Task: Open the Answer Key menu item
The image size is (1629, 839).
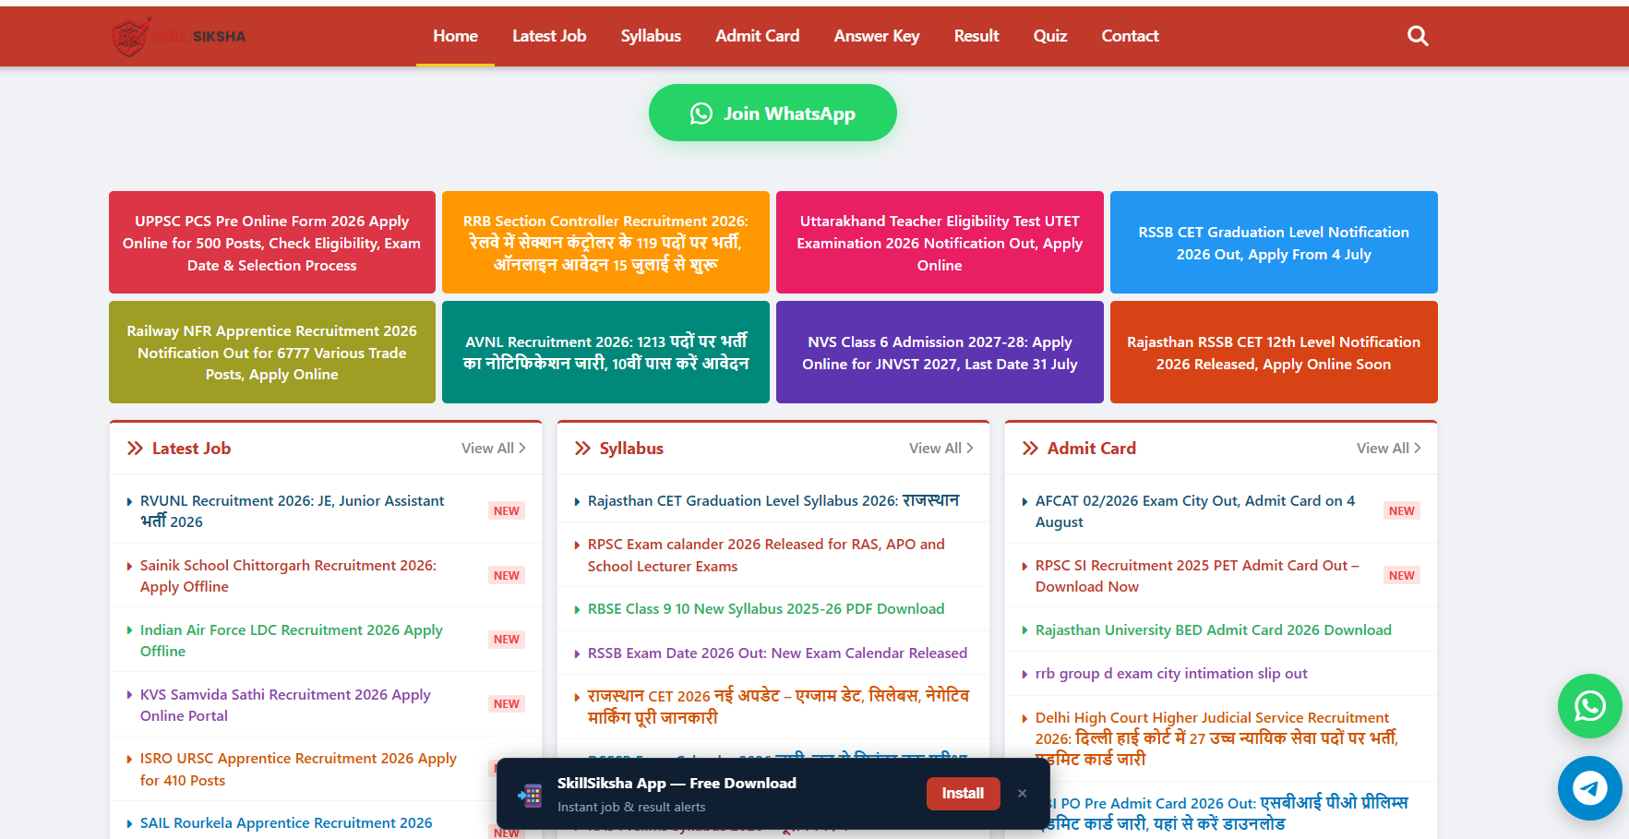Action: (877, 36)
